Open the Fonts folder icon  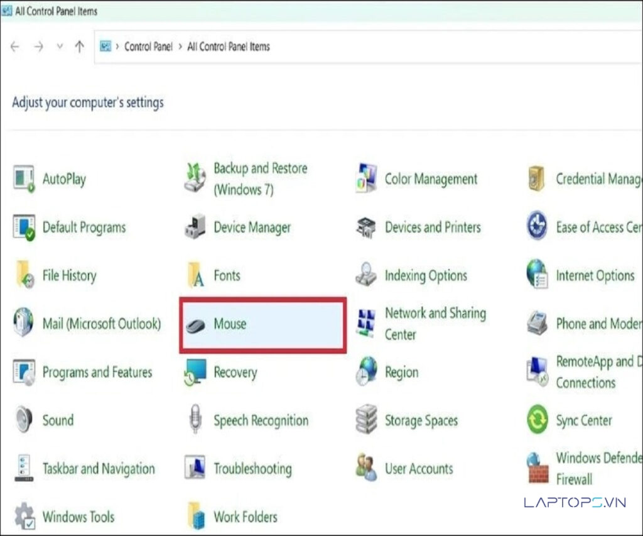(227, 275)
